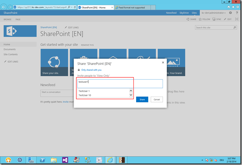Close the Share dialog with the X
Viewport: 242px width, 165px height.
(x=163, y=63)
